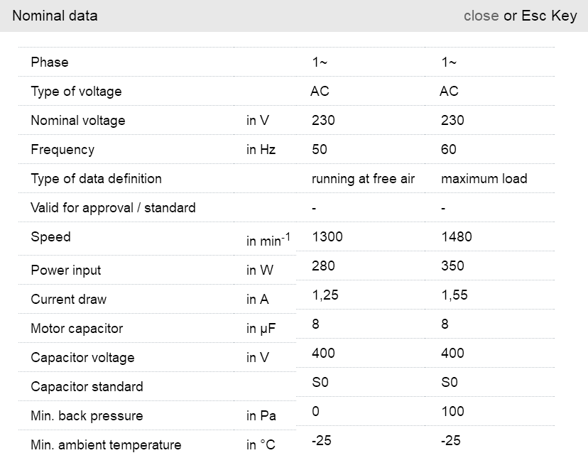Viewport: 588px width, 470px height.
Task: Select the 100 back pressure value
Action: coord(452,411)
